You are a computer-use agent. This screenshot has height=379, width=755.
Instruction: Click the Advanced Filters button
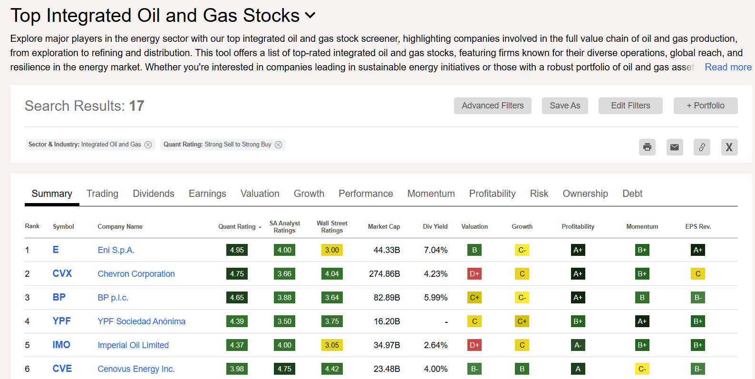click(493, 106)
